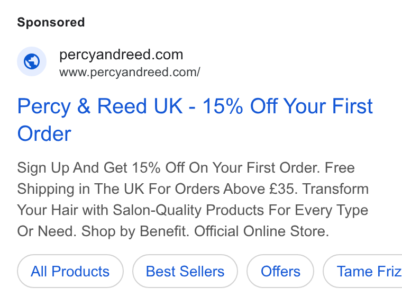The width and height of the screenshot is (402, 305).
Task: Click the Orders Above £35 text
Action: tap(236, 189)
